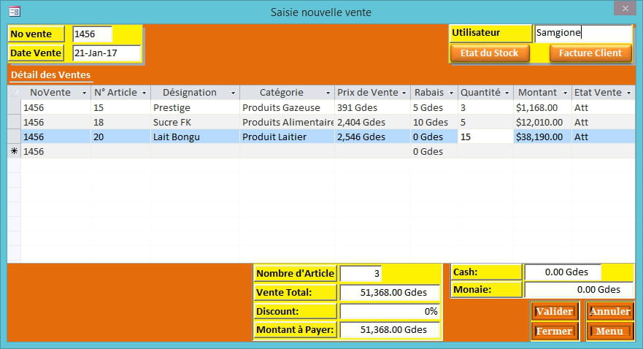Click the form icon in title bar
The image size is (643, 349).
[15, 12]
